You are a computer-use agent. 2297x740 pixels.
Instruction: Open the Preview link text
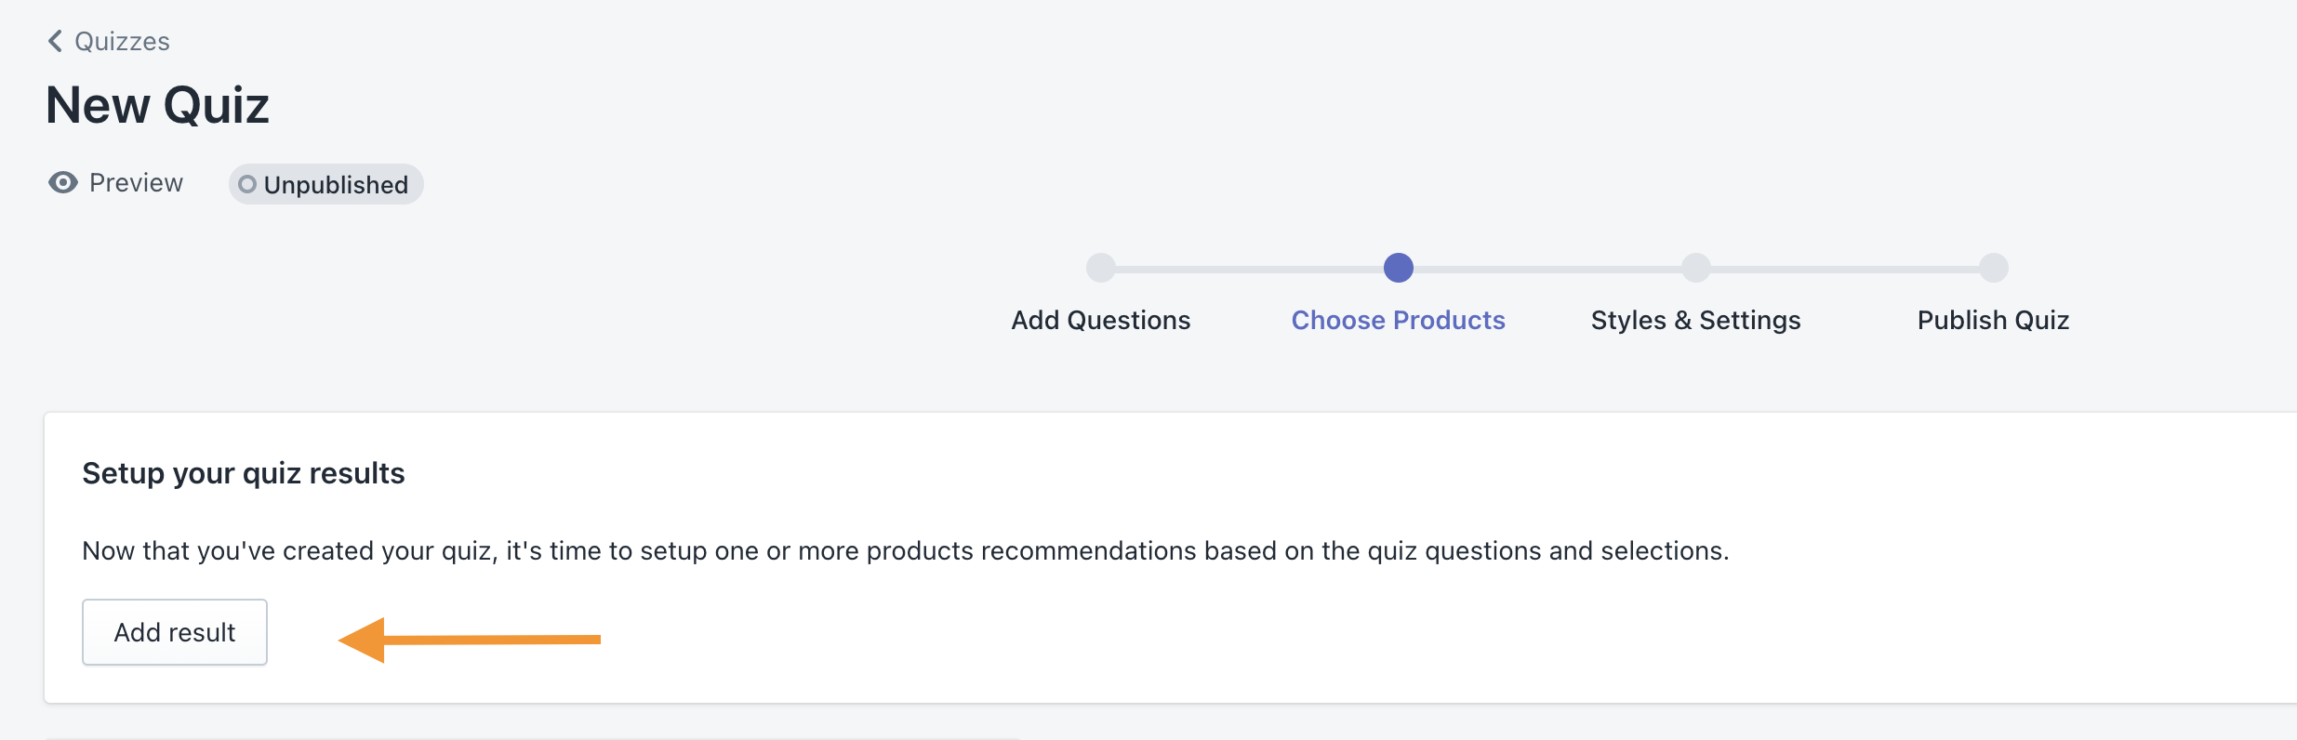tap(136, 183)
